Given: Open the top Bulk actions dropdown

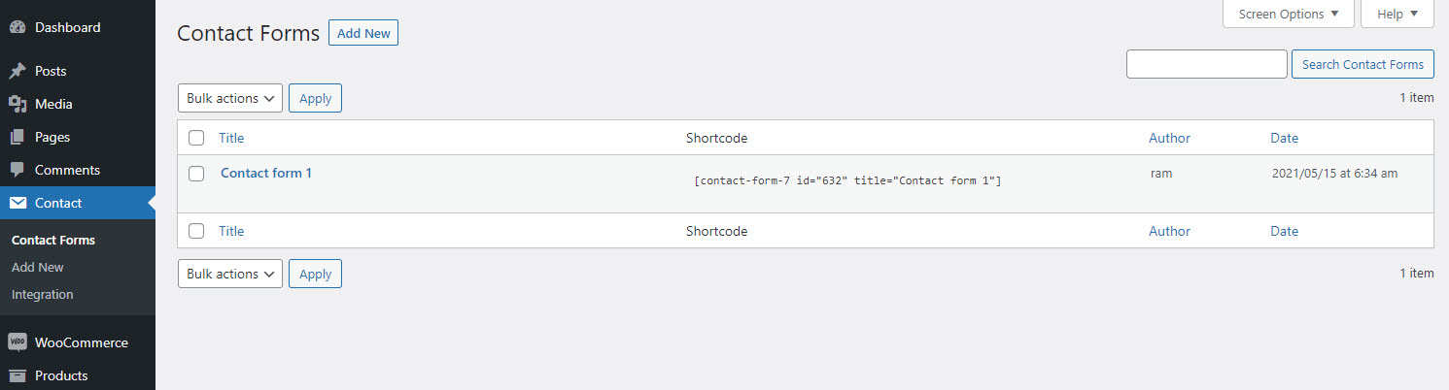Looking at the screenshot, I should (230, 98).
